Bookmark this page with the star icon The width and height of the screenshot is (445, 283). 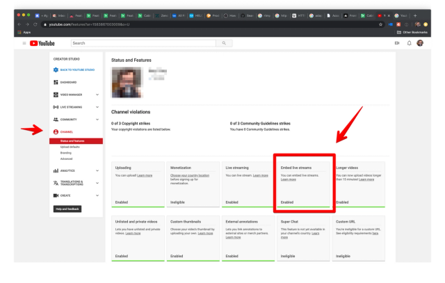(x=380, y=24)
